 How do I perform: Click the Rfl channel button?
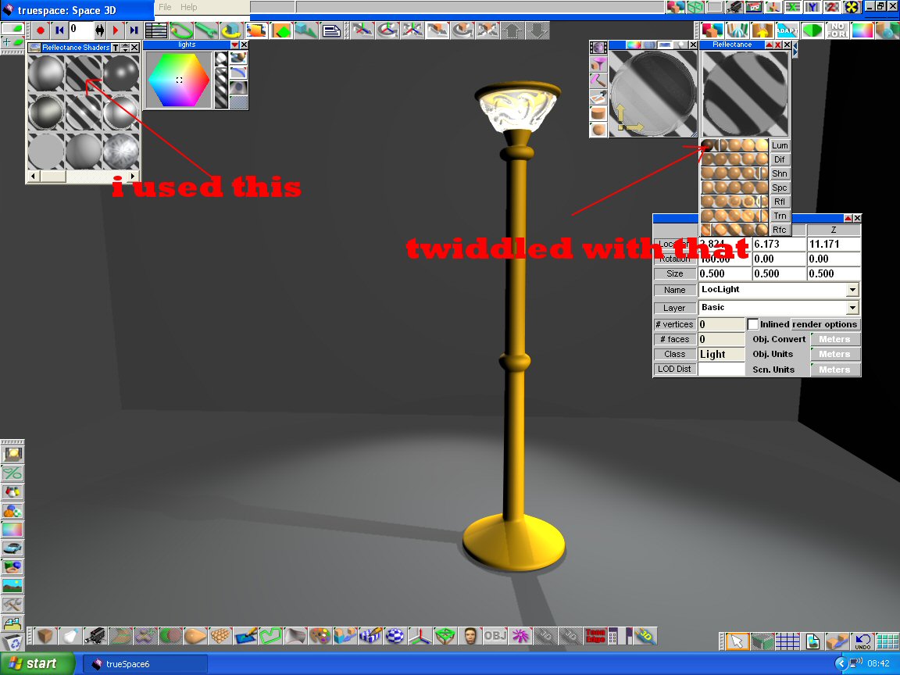[780, 202]
